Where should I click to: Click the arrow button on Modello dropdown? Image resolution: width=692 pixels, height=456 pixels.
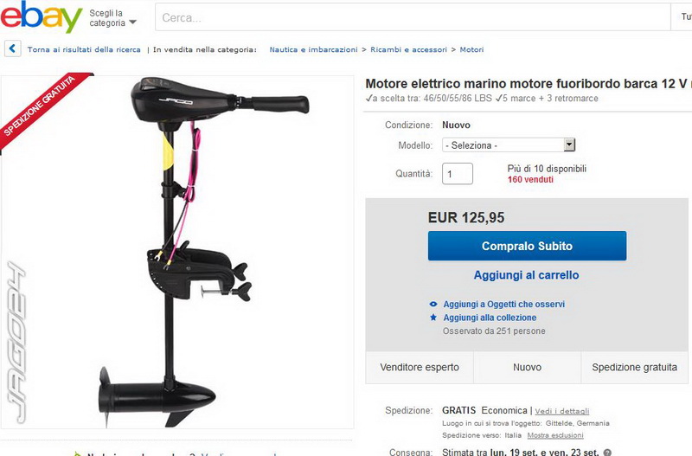[x=569, y=145]
